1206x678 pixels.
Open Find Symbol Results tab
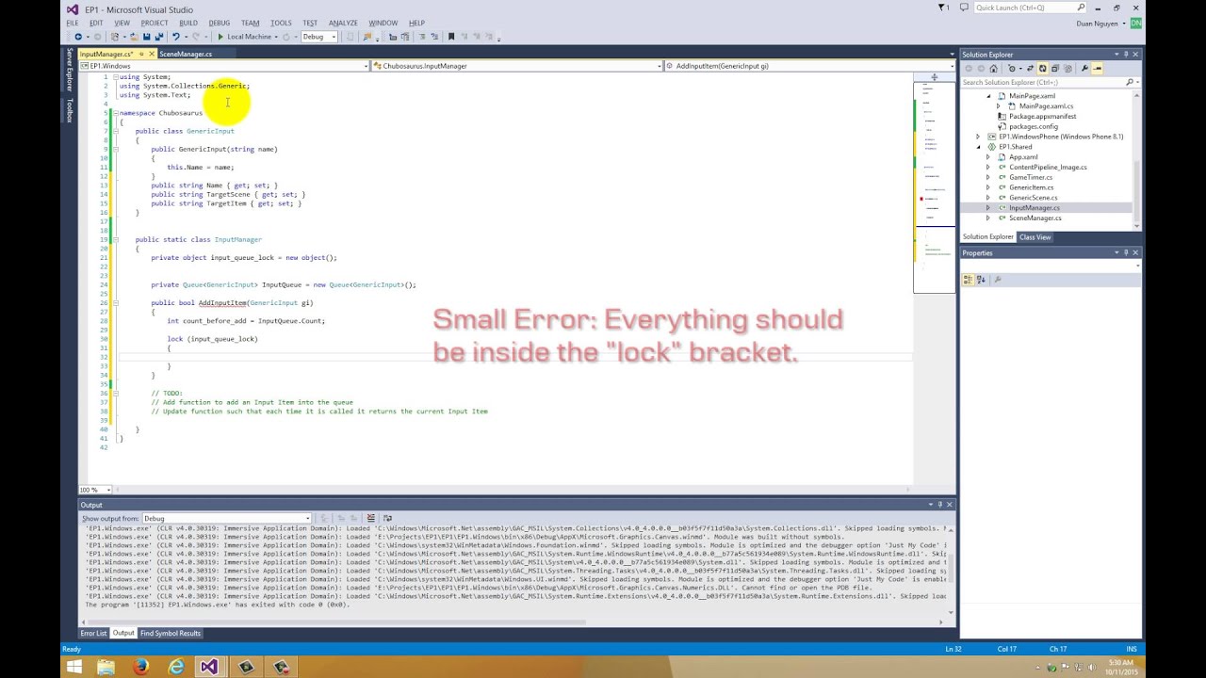tap(171, 633)
